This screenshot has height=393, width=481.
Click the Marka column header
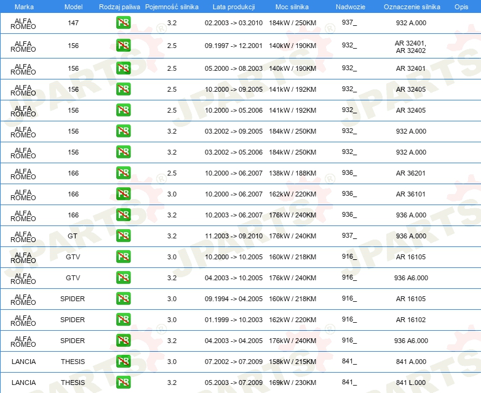pos(24,7)
